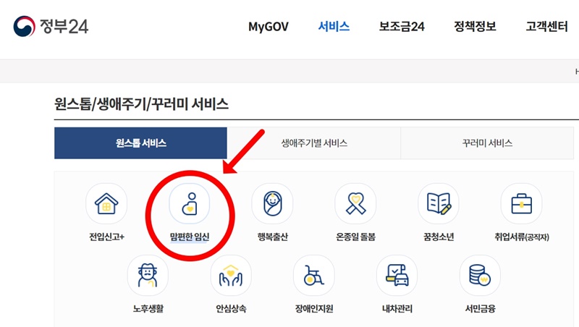This screenshot has height=327, width=579.
Task: Click the 정부24 logo
Action: click(x=51, y=26)
